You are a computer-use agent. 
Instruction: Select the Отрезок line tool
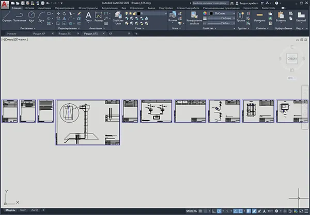pos(7,17)
